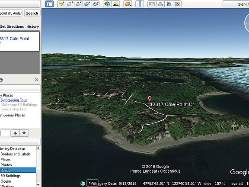
Task: Add an image overlay
Action: [x=87, y=4]
